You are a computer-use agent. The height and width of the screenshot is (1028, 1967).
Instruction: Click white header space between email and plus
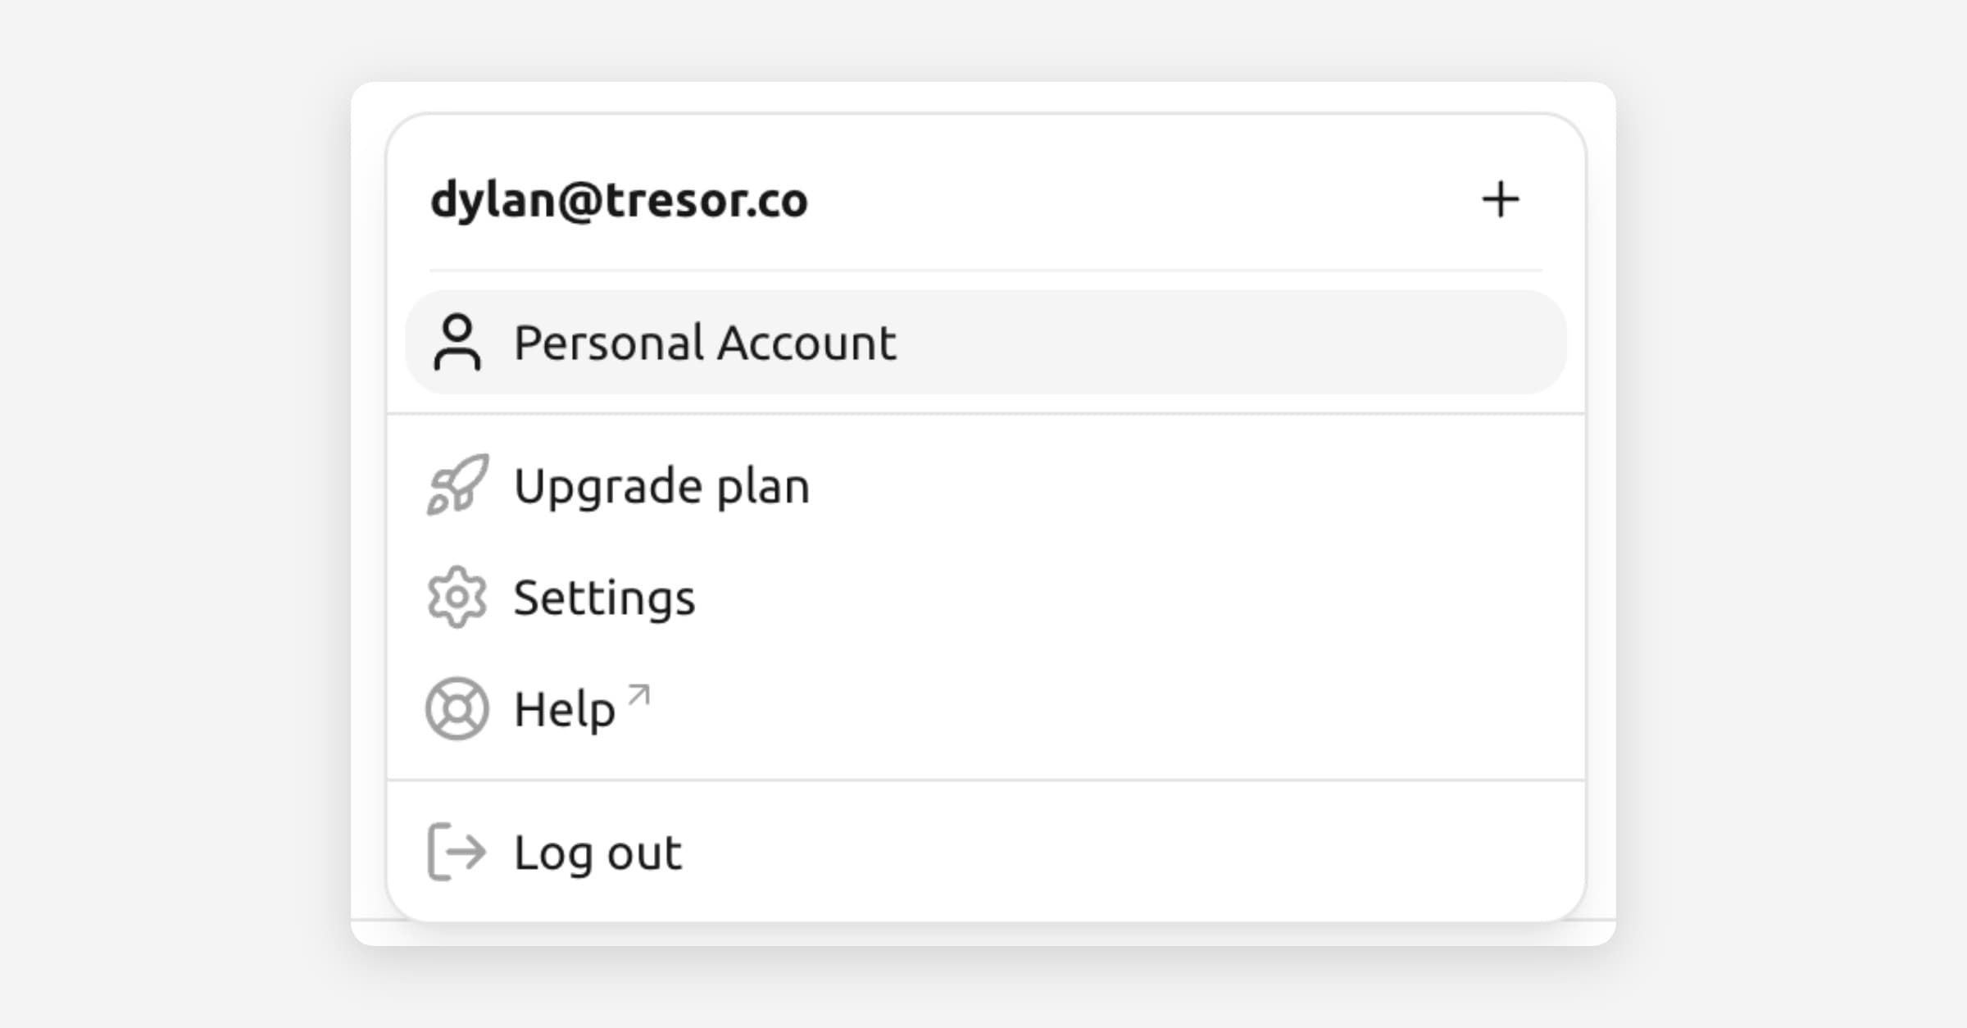point(1147,200)
